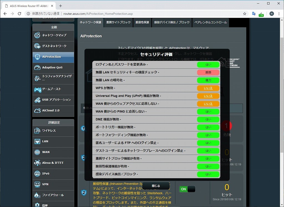Open the ネットワークマップ sidebar icon
The height and width of the screenshot is (207, 284).
coord(37,35)
